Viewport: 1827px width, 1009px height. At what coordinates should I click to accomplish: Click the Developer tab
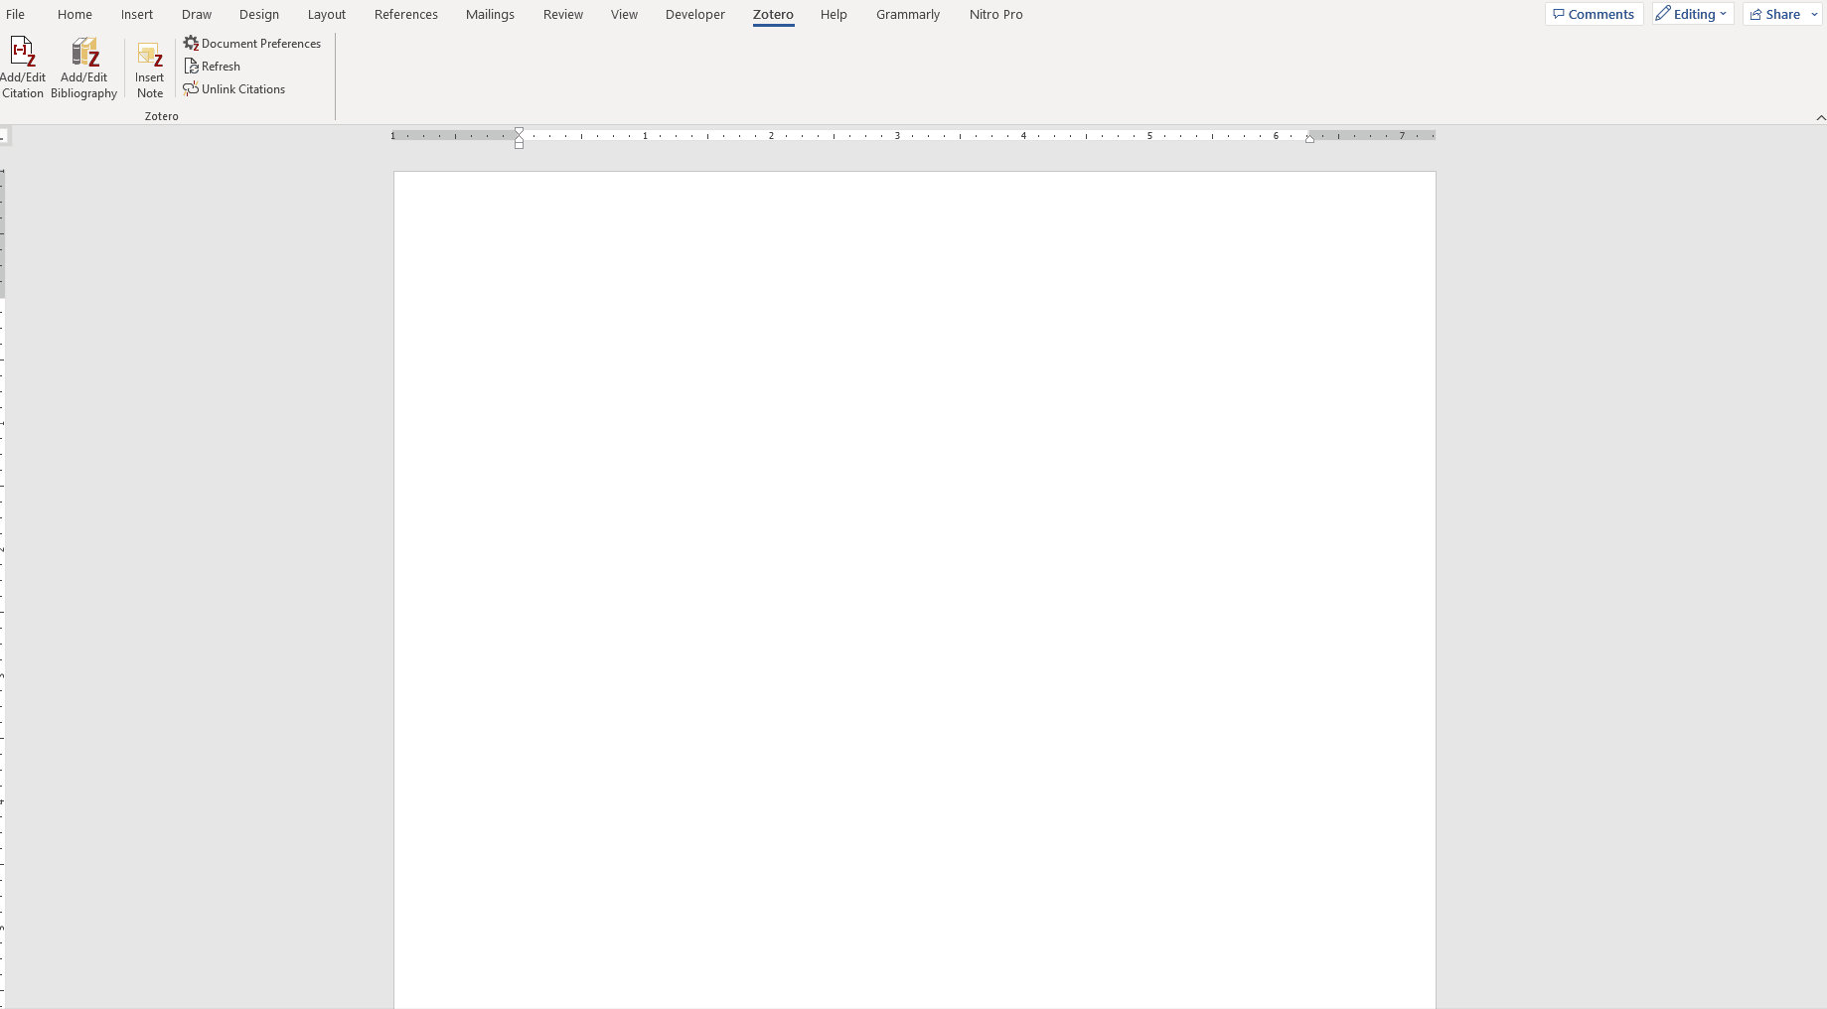pos(694,14)
